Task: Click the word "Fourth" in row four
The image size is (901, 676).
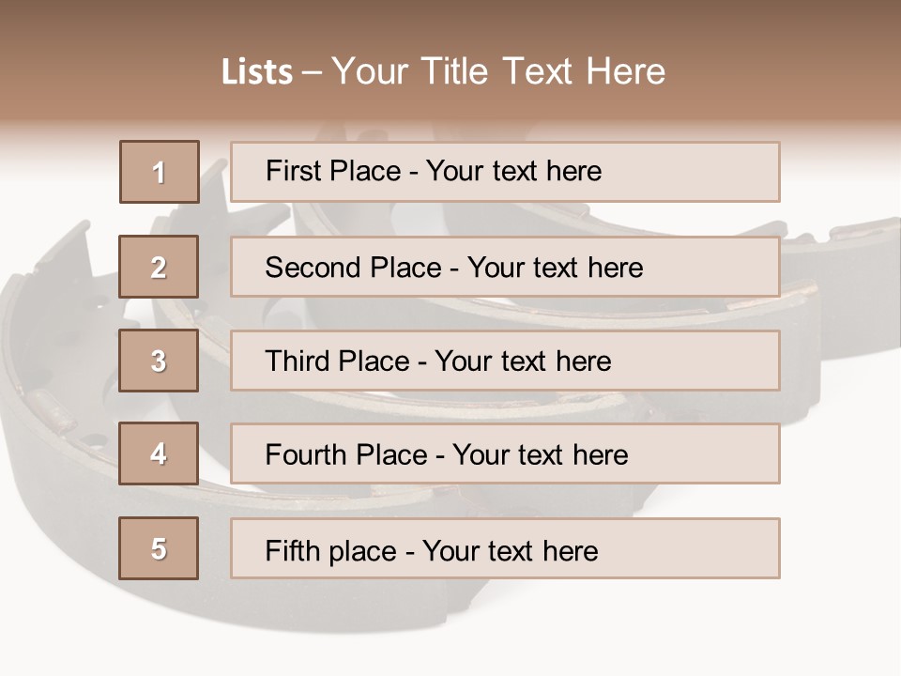Action: pyautogui.click(x=304, y=455)
